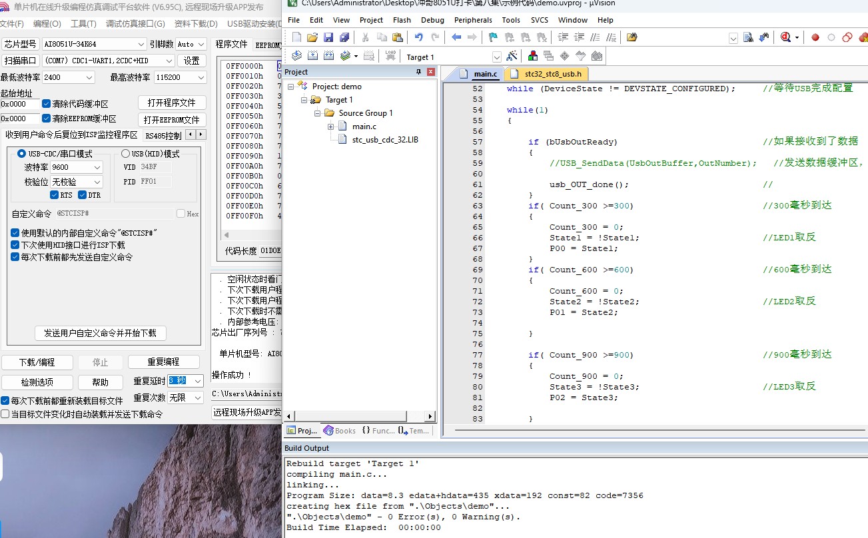Screen dimensions: 868x538
Task: Click the Manage Run-Time Environment diamond icon
Action: [565, 56]
